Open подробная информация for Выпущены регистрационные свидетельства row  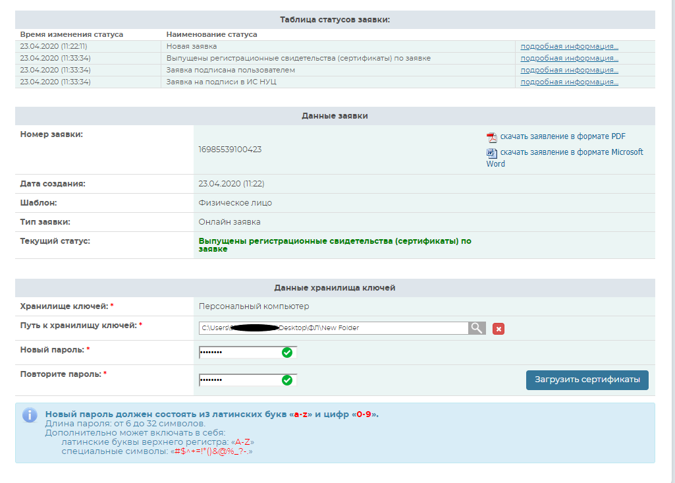pyautogui.click(x=569, y=58)
